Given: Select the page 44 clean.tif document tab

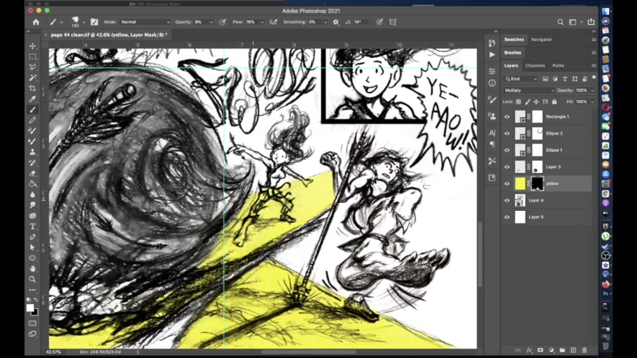Looking at the screenshot, I should click(108, 35).
